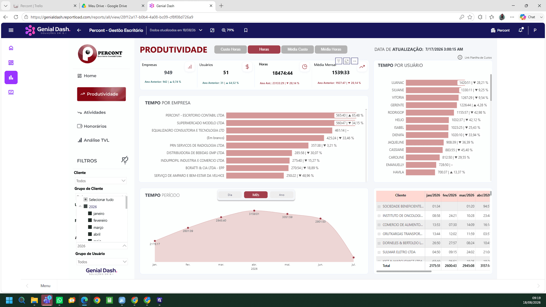This screenshot has height=307, width=546.
Task: Select the Média Horas button
Action: pos(331,49)
